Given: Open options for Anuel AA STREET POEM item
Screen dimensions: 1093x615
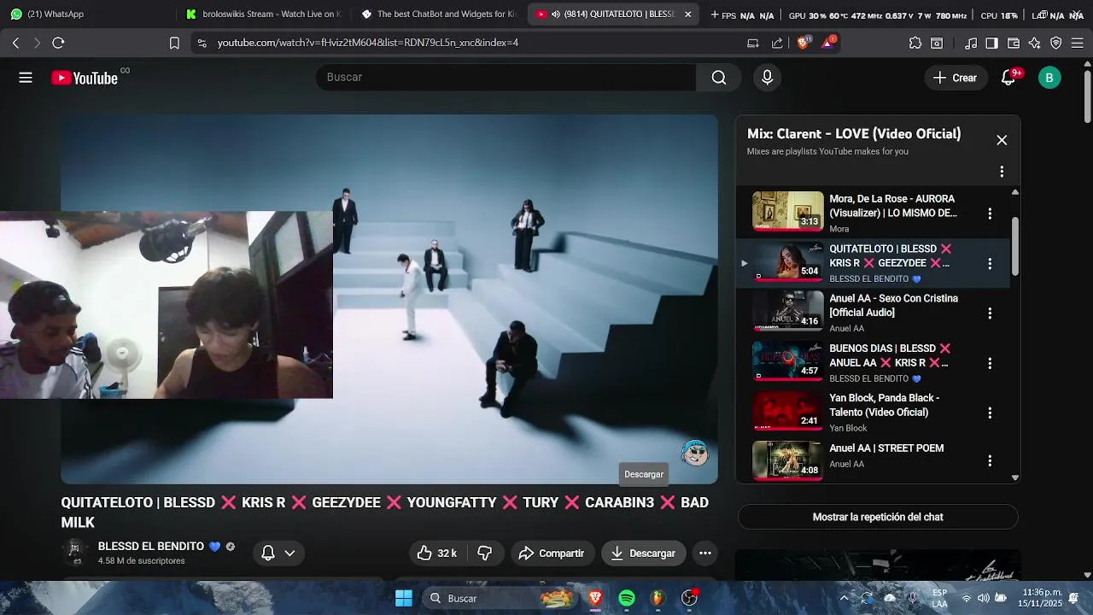Looking at the screenshot, I should [x=990, y=461].
